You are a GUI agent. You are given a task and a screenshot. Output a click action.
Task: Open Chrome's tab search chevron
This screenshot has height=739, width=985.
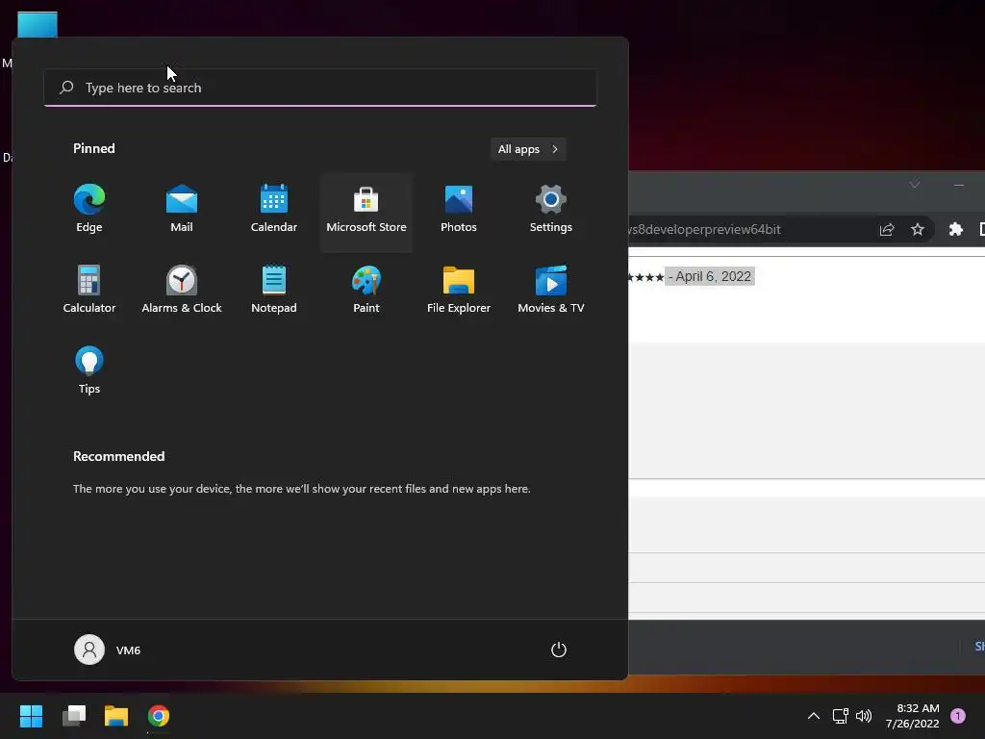[x=915, y=184]
